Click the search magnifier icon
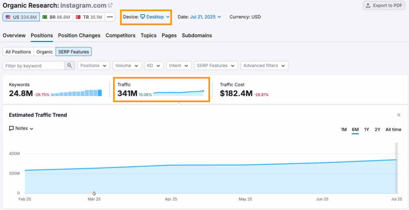The image size is (409, 210). [x=70, y=66]
